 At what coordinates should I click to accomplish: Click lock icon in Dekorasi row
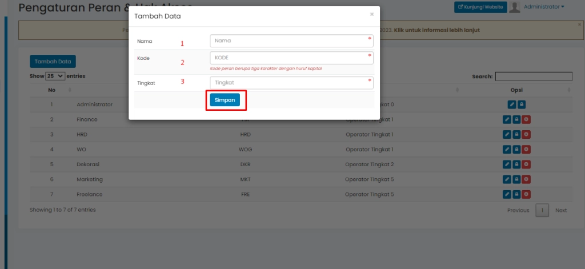[x=516, y=164]
